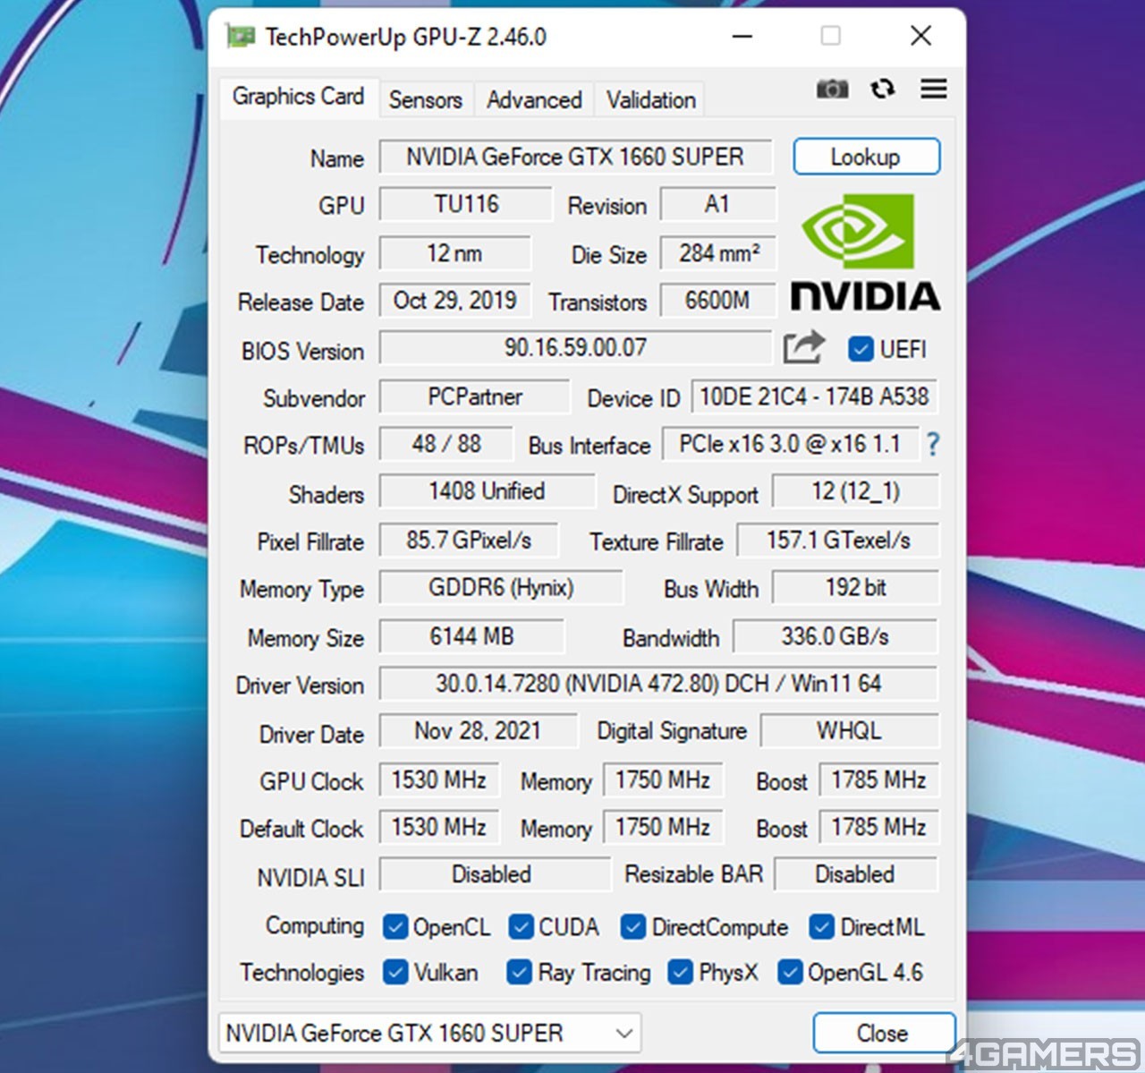Maximize the GPU-Z window
The image size is (1145, 1073).
click(x=830, y=36)
